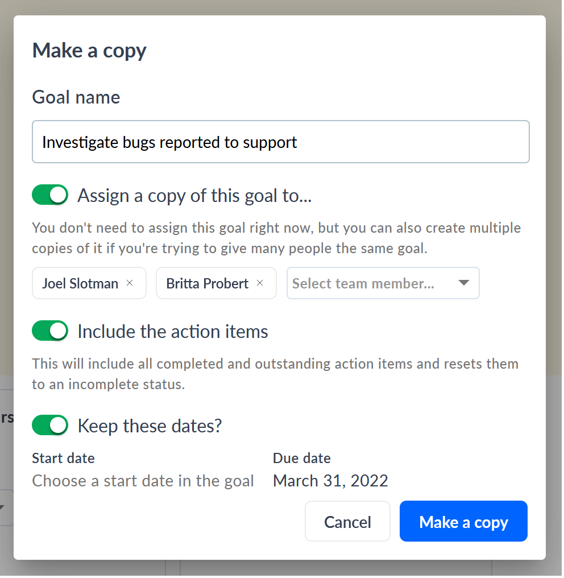The height and width of the screenshot is (578, 564).
Task: Turn off "Include the action items"
Action: coord(50,331)
